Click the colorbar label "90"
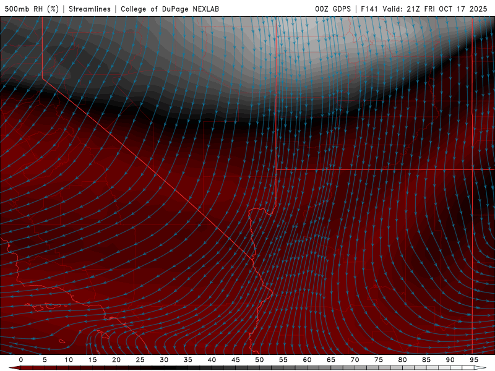The height and width of the screenshot is (371, 495). click(x=450, y=360)
